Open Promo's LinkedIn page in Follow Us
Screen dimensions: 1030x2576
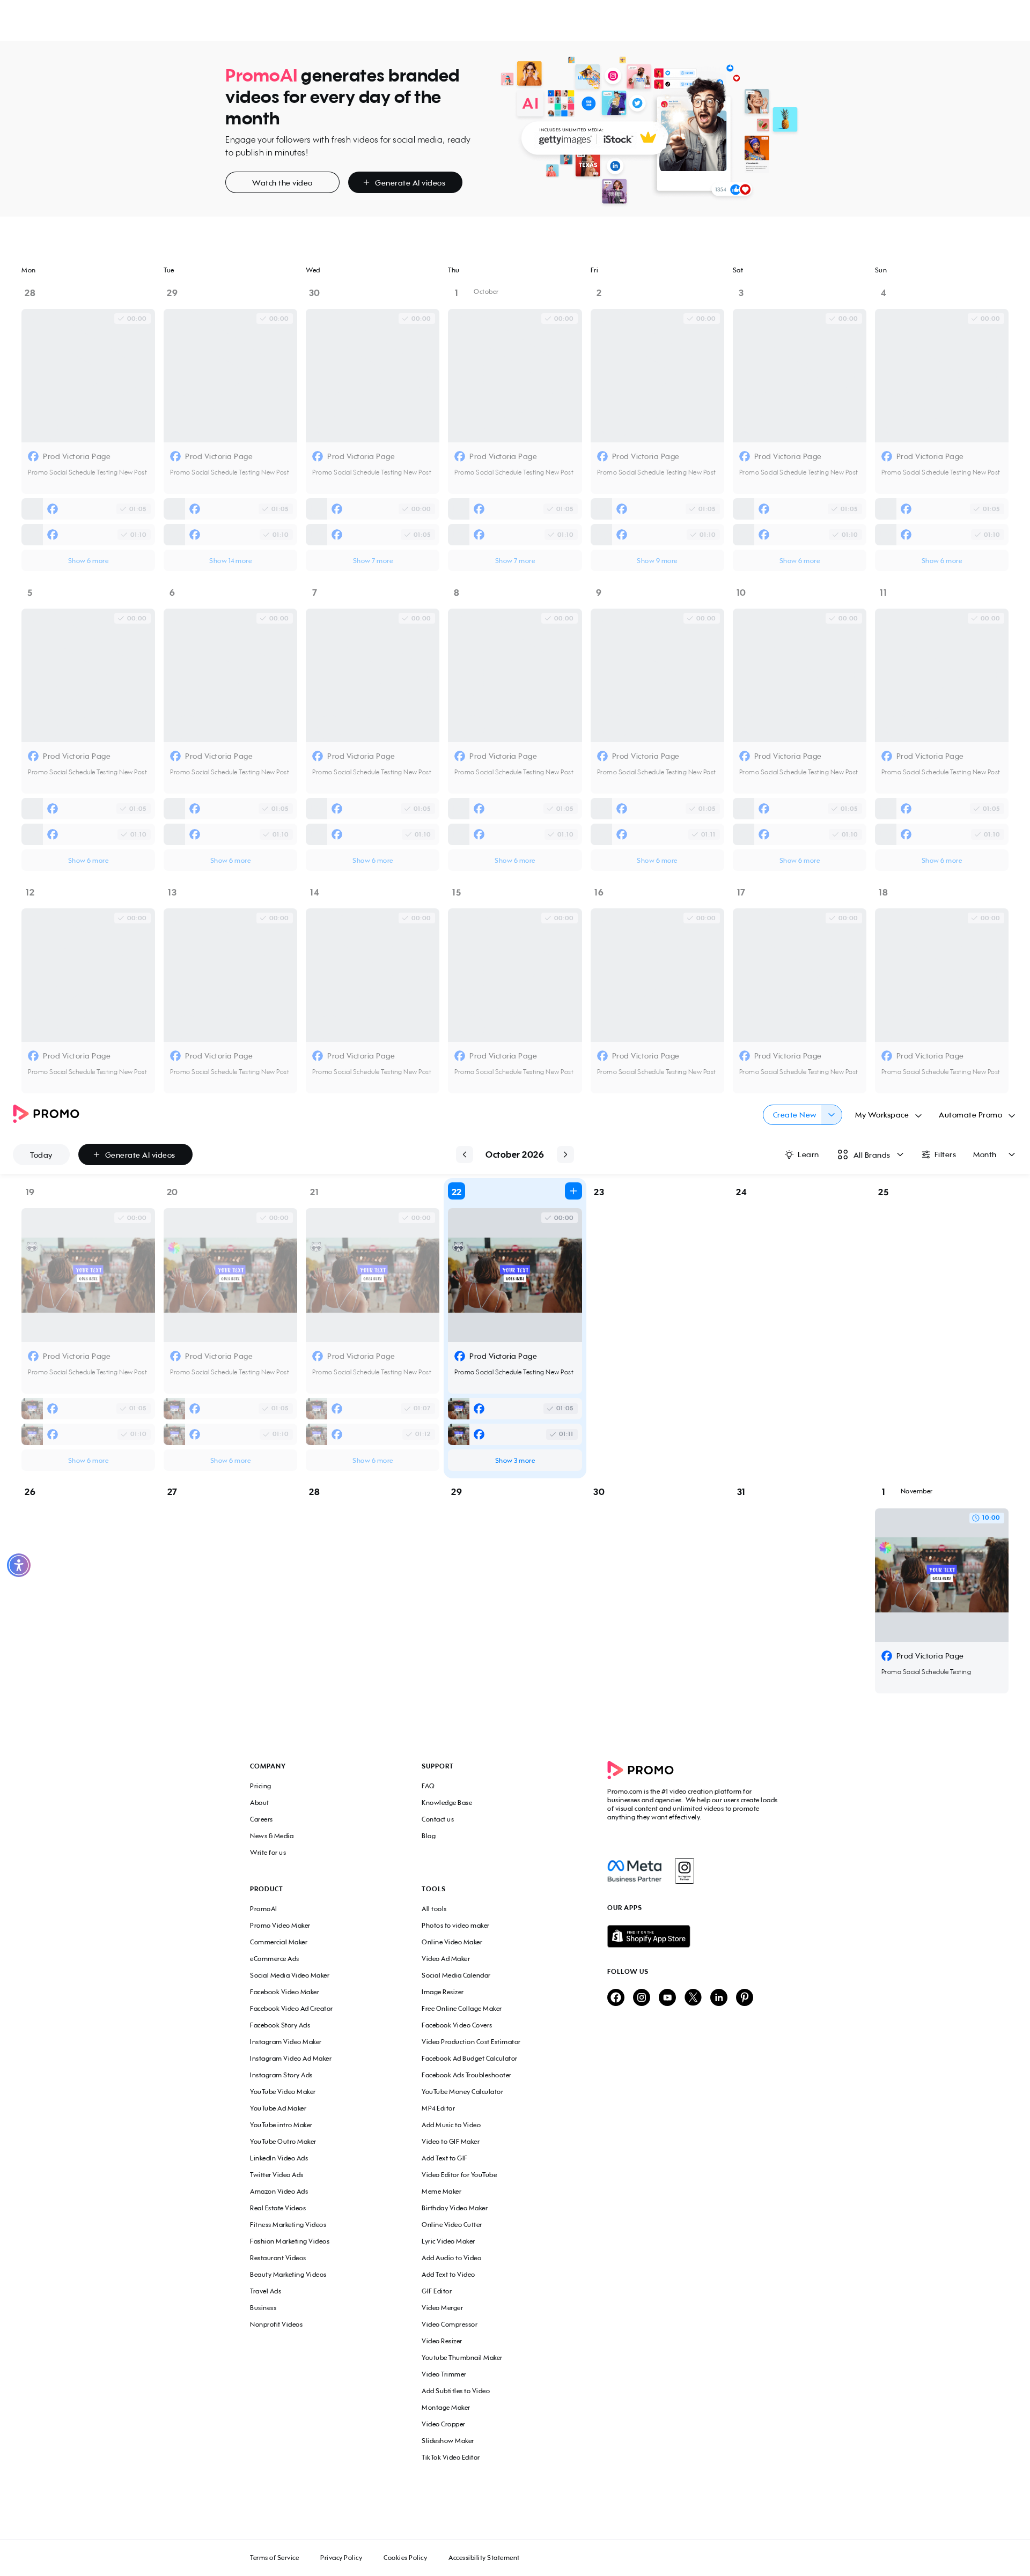tap(719, 1997)
